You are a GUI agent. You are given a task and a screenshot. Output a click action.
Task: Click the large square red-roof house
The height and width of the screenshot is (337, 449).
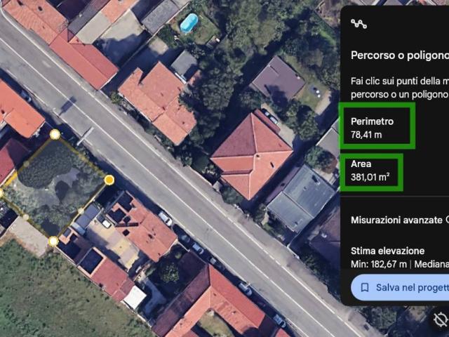pyautogui.click(x=251, y=154)
